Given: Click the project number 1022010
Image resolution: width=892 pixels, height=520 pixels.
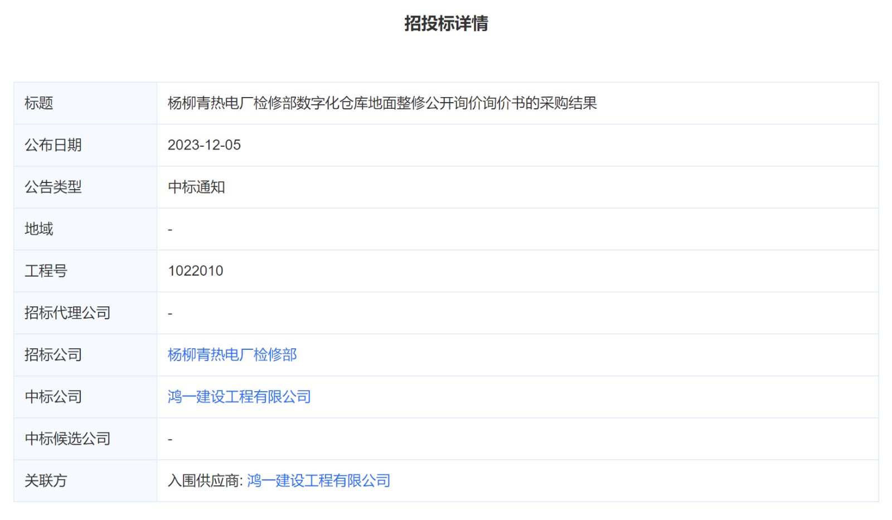Looking at the screenshot, I should click(x=195, y=271).
